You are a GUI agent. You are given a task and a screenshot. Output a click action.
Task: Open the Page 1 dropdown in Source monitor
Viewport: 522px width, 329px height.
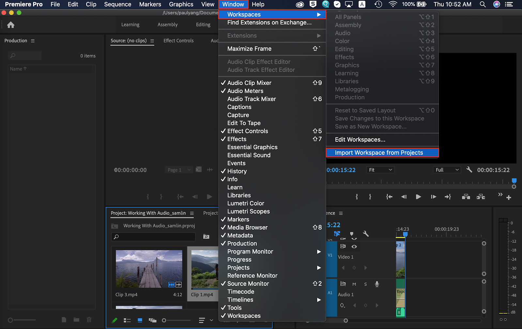coord(178,170)
